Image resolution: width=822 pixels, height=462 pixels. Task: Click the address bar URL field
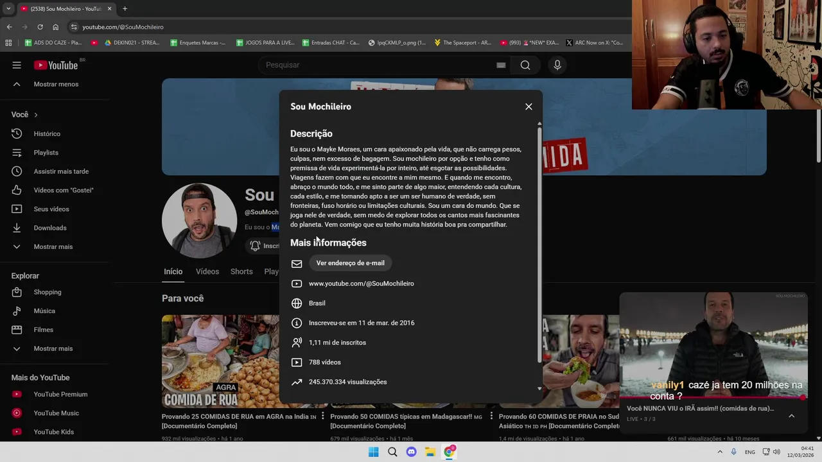tap(347, 27)
